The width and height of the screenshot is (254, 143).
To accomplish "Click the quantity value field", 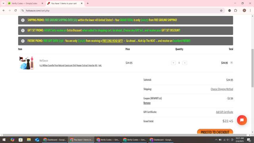I will click(x=179, y=63).
